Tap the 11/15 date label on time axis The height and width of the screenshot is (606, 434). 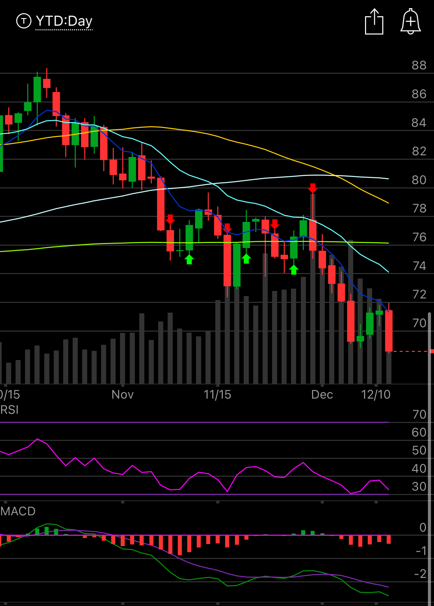[x=217, y=395]
